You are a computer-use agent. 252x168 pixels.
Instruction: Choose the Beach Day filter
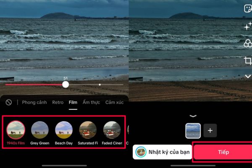click(64, 131)
